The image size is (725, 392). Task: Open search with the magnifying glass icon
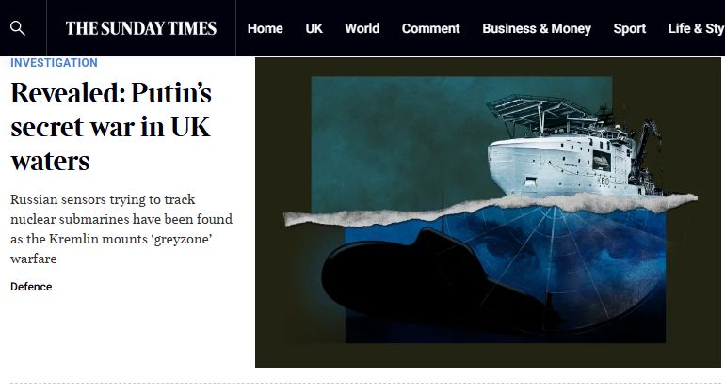click(18, 28)
